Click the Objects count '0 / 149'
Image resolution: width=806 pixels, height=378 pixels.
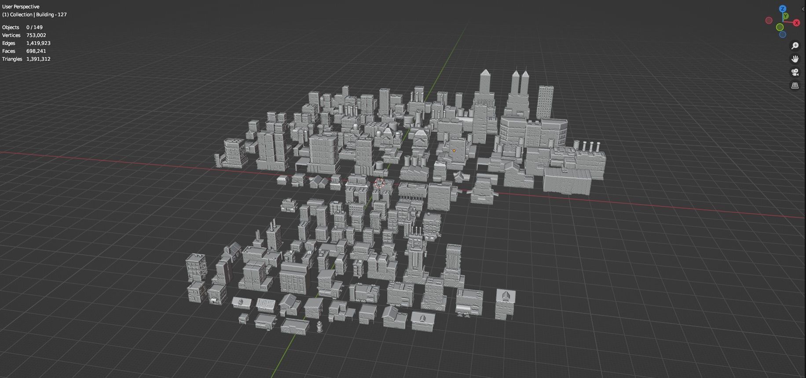coord(34,27)
